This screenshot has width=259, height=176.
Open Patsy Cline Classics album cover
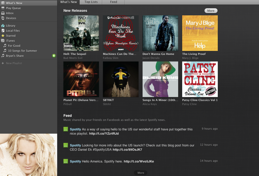200,79
